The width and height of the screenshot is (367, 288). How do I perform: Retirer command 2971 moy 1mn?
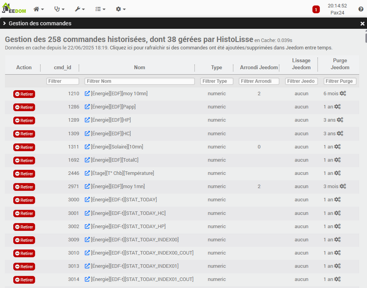tap(24, 187)
